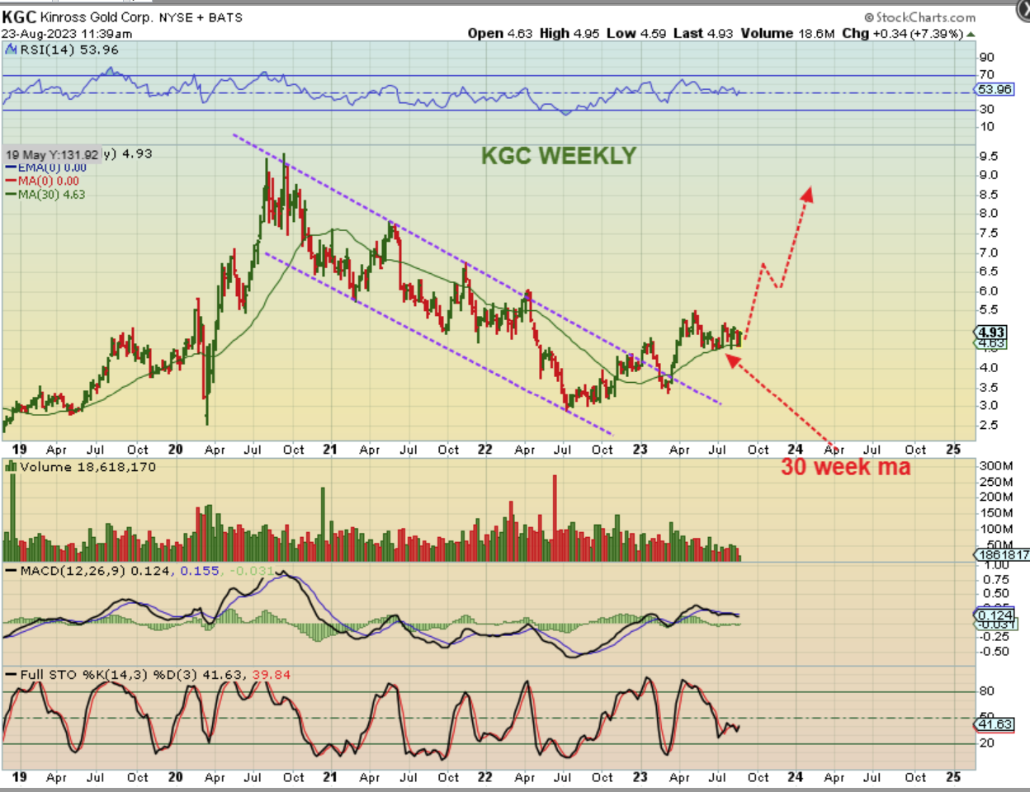Click the up-triangle next to Chg value
1030x792 pixels.
coord(971,34)
